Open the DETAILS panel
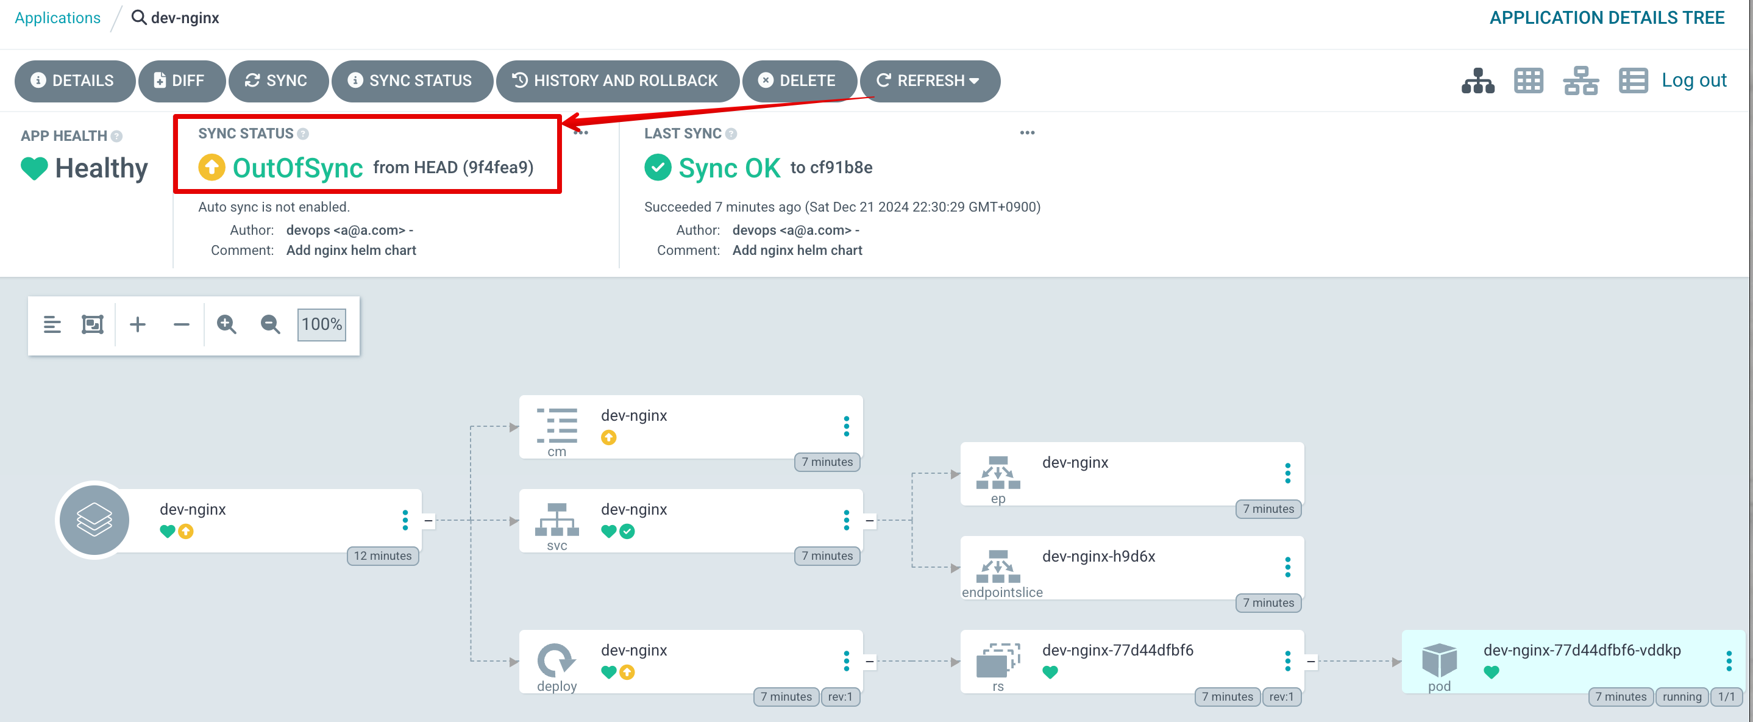1753x722 pixels. click(x=74, y=80)
